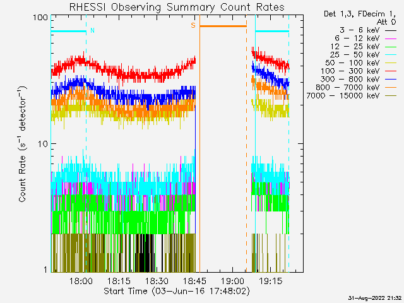Image resolution: width=404 pixels, height=303 pixels.
Task: Click the yellow line swatch for 50 - 100 keV
Action: point(391,63)
